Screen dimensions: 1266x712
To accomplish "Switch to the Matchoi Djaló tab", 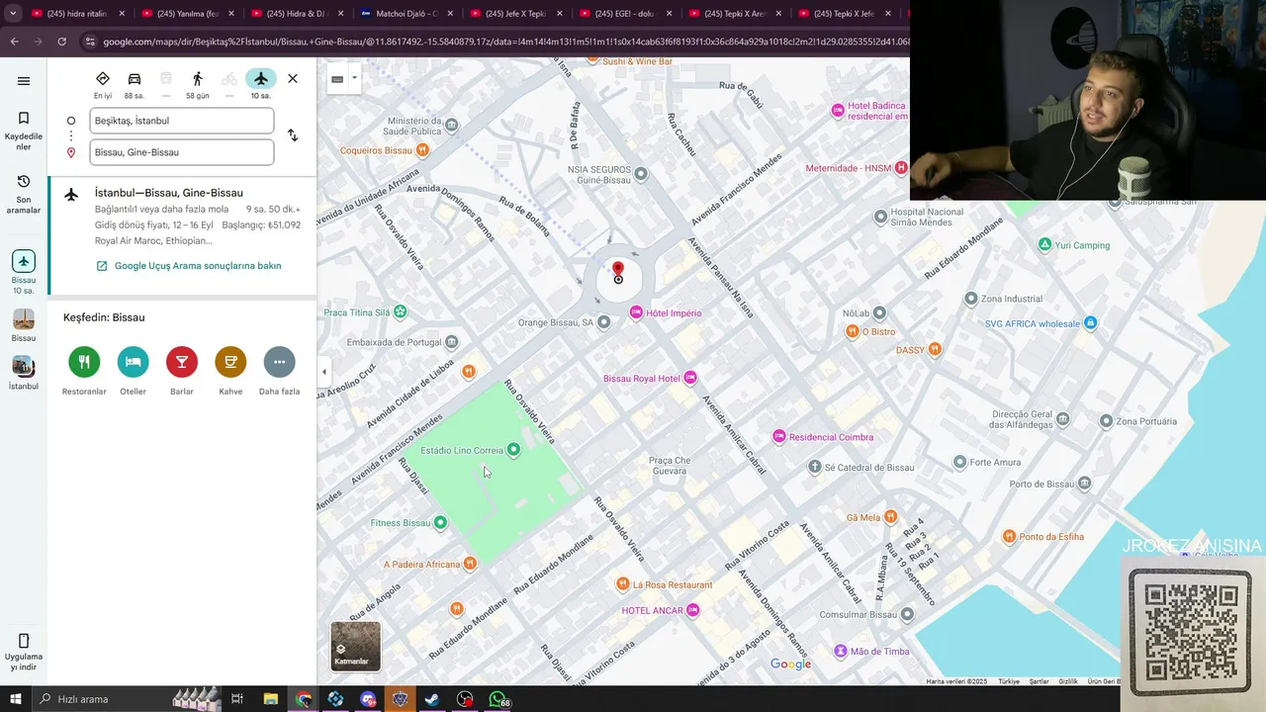I will [406, 14].
